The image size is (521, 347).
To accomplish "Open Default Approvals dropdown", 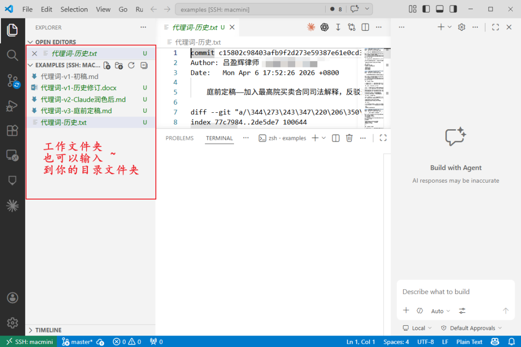I will click(471, 328).
